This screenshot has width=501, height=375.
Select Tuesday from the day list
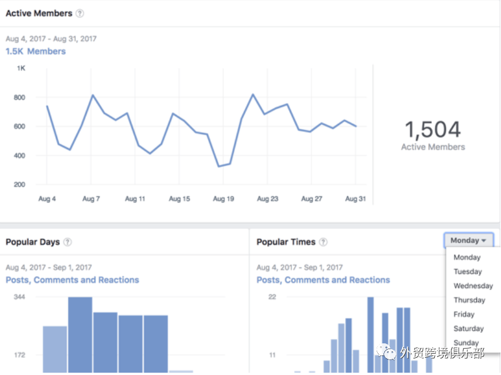coord(468,271)
